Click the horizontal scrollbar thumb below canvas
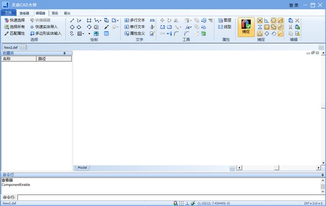The image size is (326, 206). (277, 168)
